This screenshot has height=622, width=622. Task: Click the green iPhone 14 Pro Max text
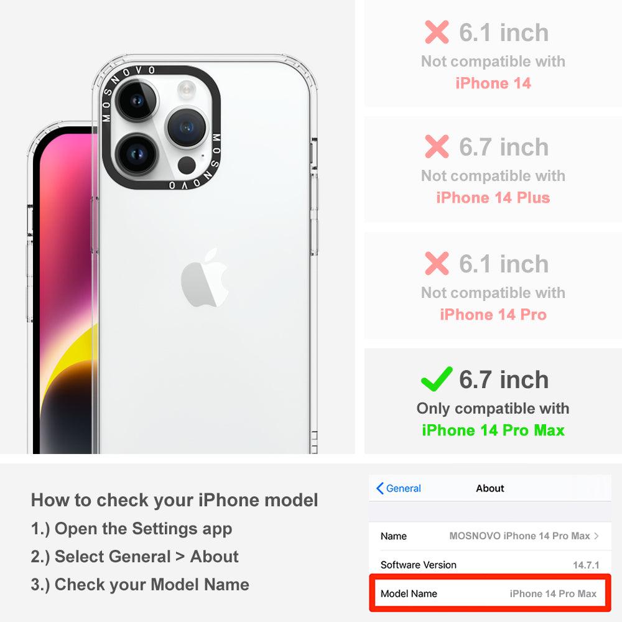pos(493,430)
